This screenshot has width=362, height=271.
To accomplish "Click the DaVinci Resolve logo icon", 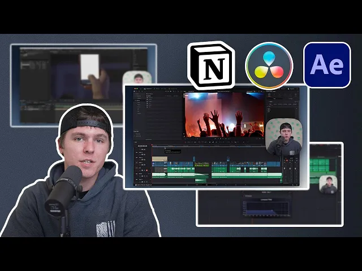I will click(269, 66).
